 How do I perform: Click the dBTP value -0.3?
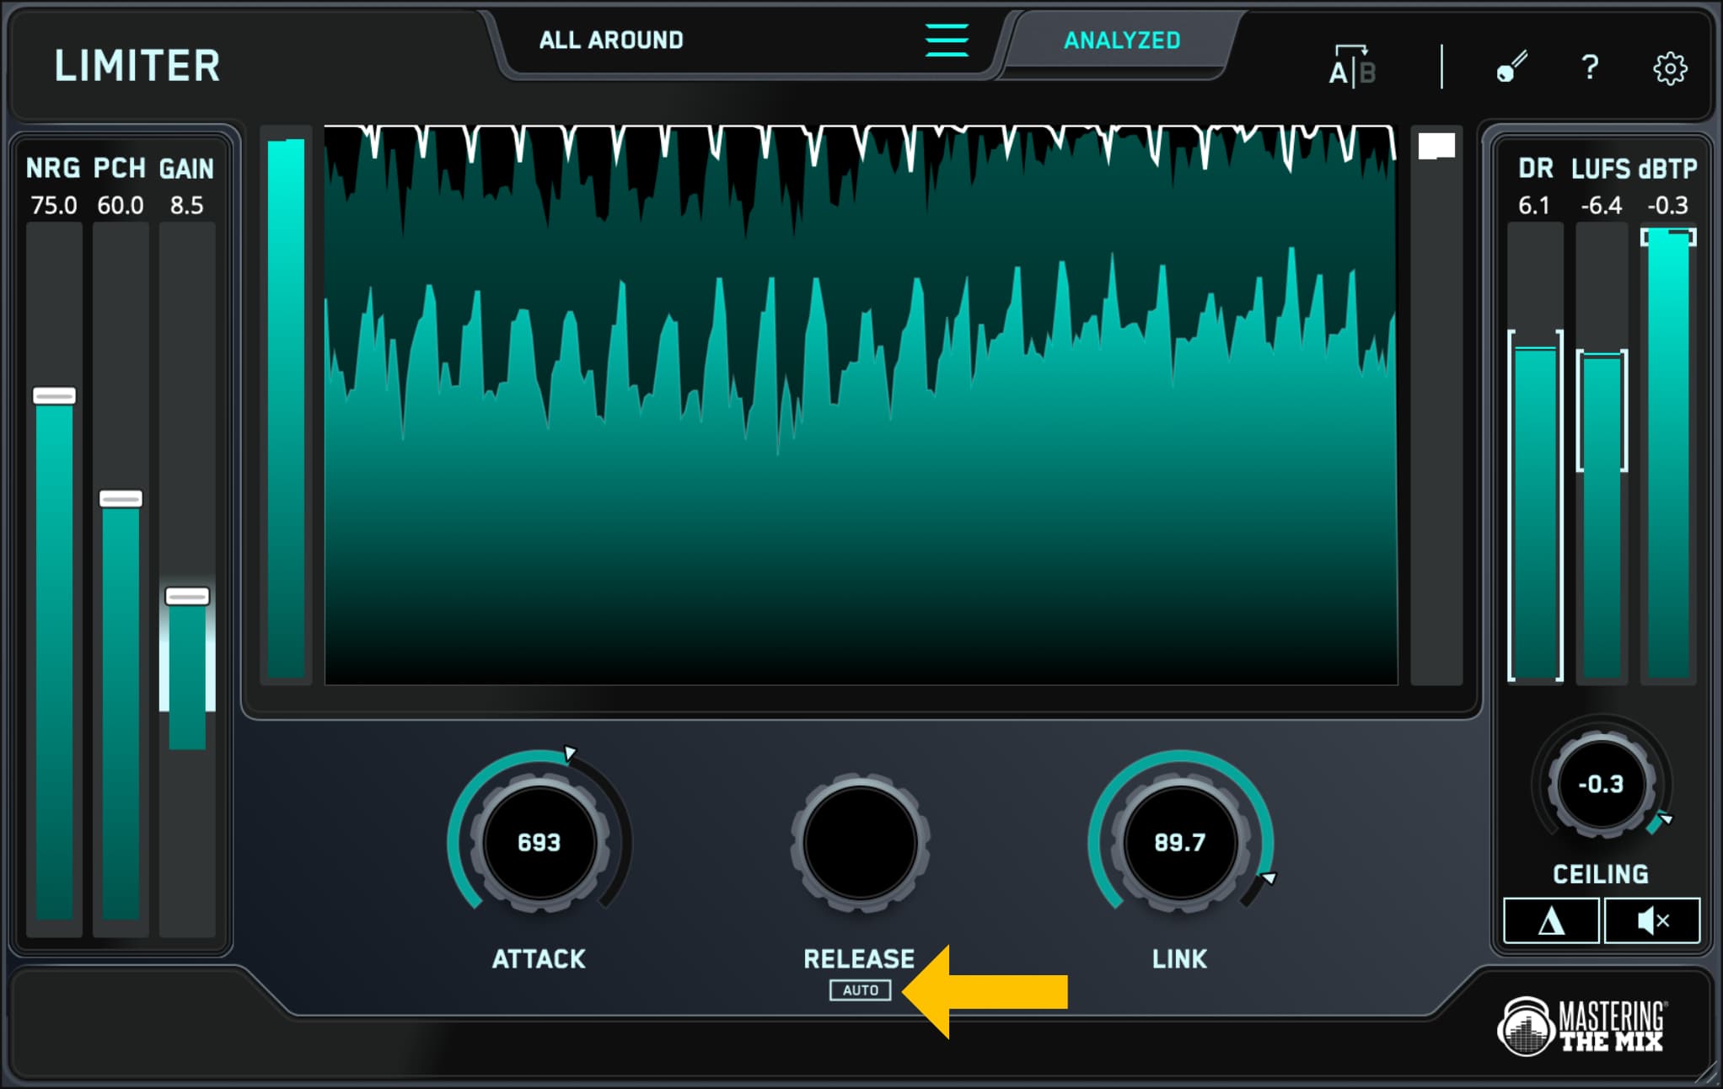[x=1667, y=206]
